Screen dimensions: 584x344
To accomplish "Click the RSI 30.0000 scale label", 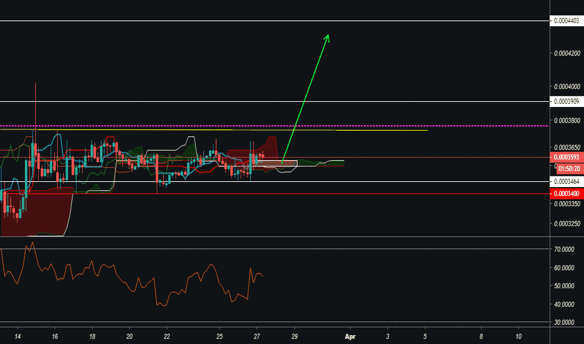I will pyautogui.click(x=564, y=323).
